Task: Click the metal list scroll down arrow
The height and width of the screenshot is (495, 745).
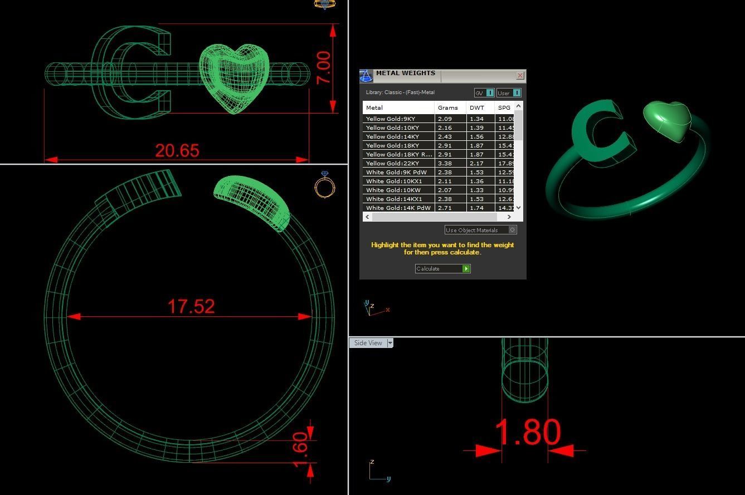Action: 519,207
